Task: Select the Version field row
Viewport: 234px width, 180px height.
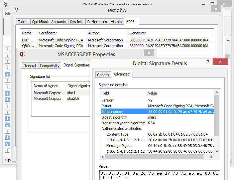Action: click(157, 100)
